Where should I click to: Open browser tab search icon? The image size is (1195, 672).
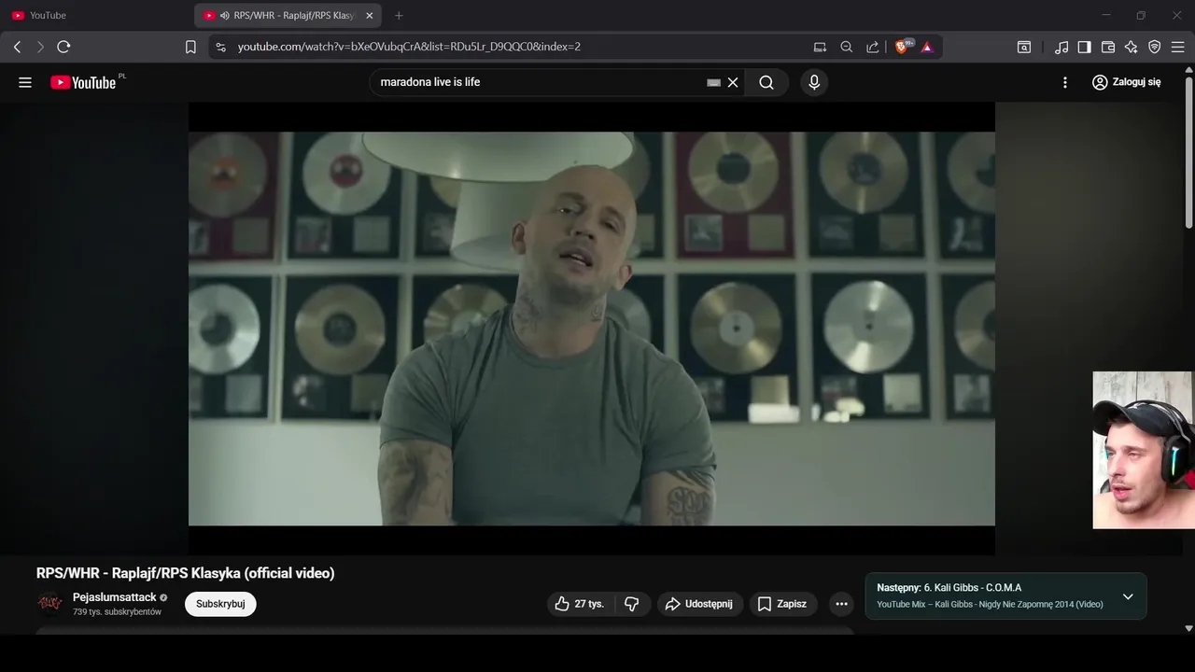click(x=1024, y=47)
